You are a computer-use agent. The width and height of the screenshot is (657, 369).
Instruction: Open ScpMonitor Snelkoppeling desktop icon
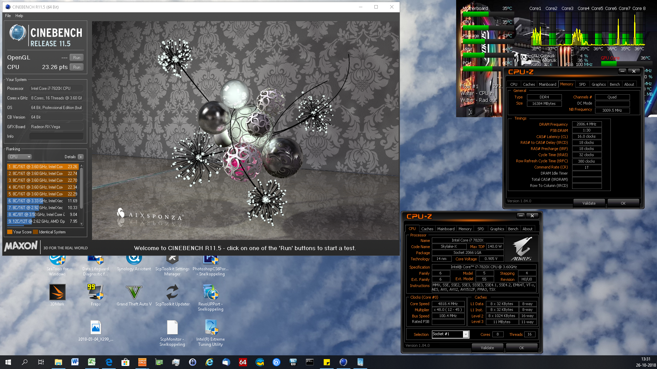point(172,333)
